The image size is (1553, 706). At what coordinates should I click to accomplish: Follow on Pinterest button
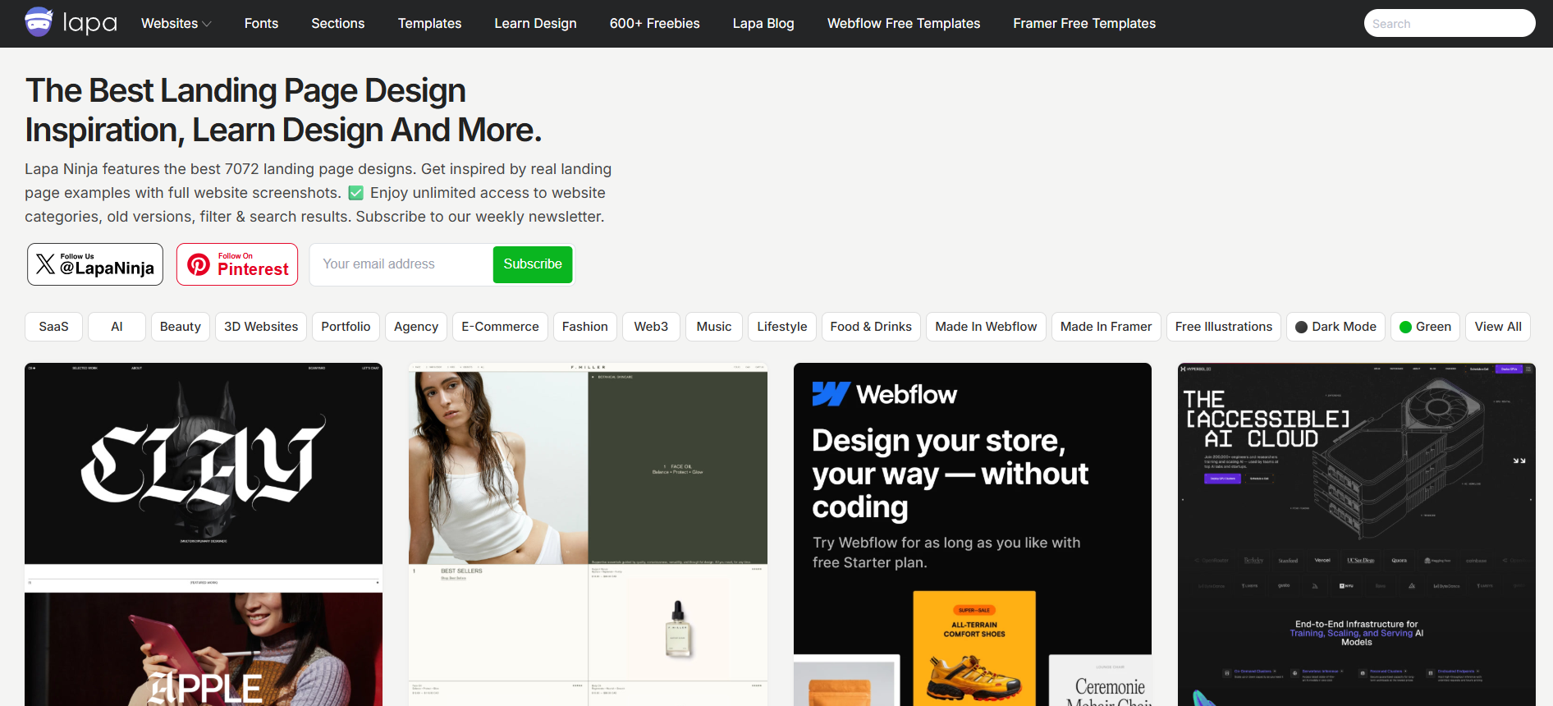237,264
